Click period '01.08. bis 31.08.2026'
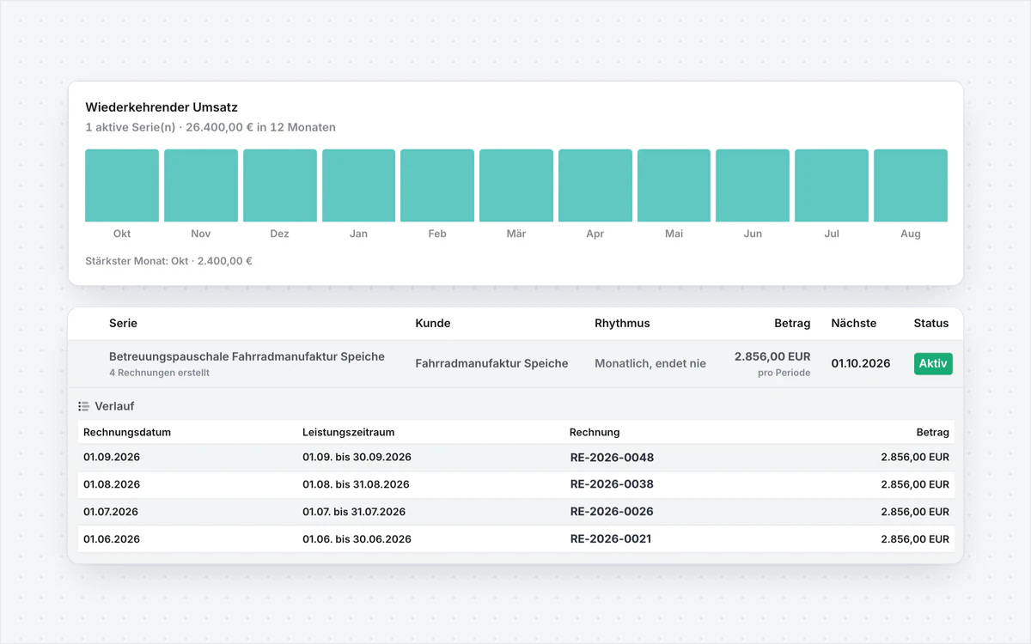 coord(356,484)
